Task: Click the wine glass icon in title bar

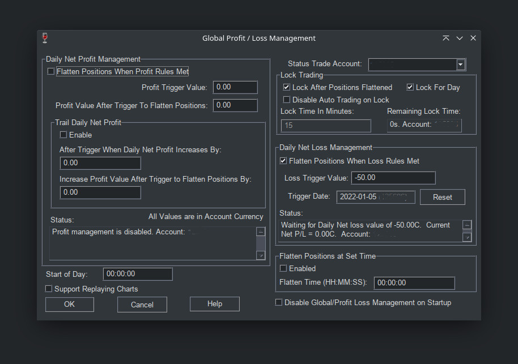Action: pyautogui.click(x=45, y=38)
